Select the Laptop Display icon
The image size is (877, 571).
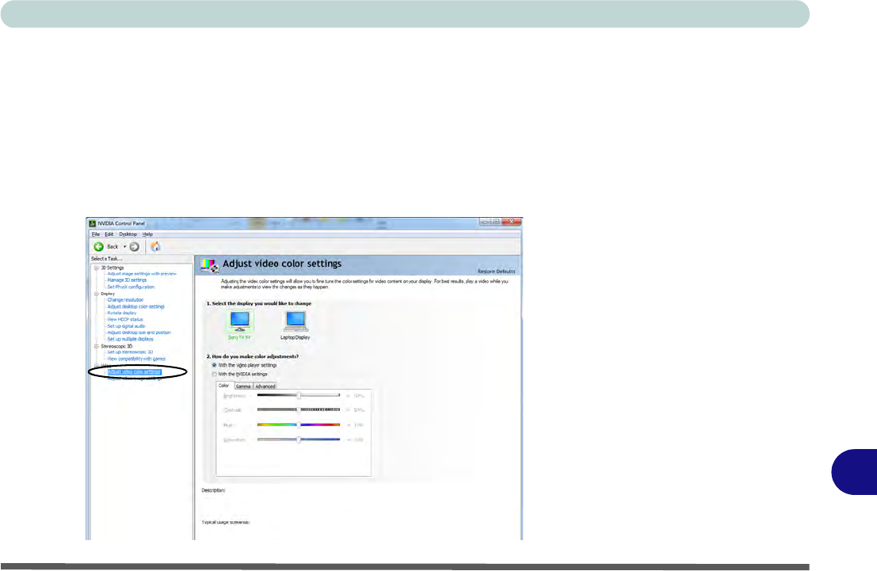(295, 321)
